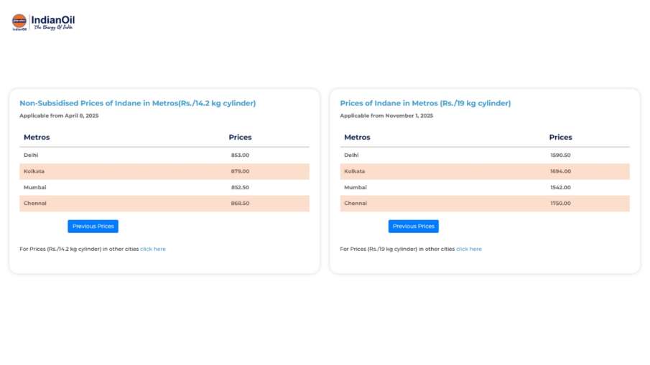Select Mumbai in the 19 kg table
Viewport: 650px width, 365px height.
tap(355, 187)
